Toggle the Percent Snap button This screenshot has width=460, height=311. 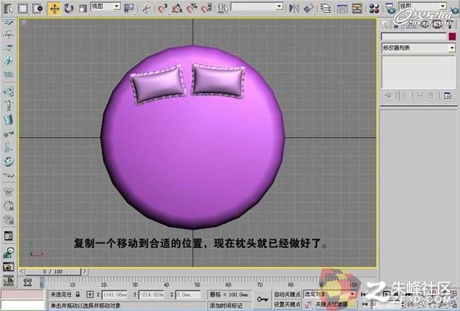[192, 8]
